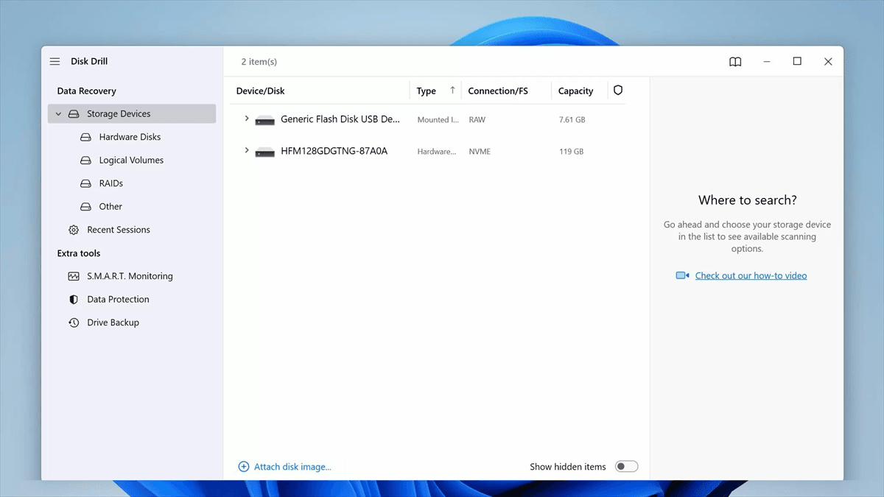Screen dimensions: 884x497
Task: Click the Data Protection shield icon
Action: [74, 300]
